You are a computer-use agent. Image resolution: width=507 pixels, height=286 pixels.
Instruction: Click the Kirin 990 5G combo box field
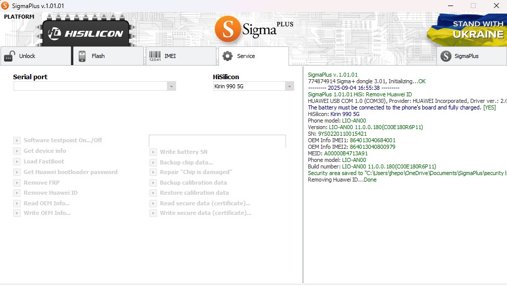tap(253, 86)
